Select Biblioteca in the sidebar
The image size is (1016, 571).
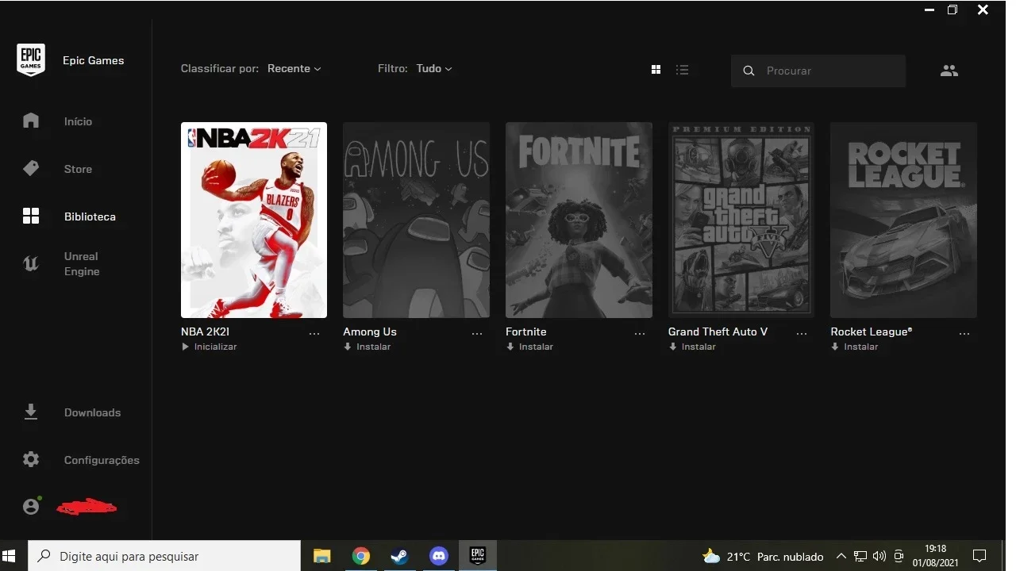pos(90,217)
